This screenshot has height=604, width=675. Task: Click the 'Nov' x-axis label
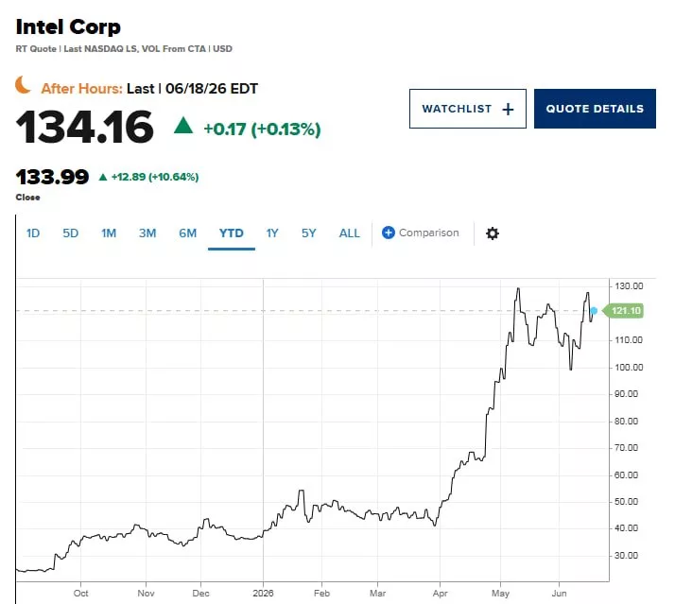click(146, 594)
